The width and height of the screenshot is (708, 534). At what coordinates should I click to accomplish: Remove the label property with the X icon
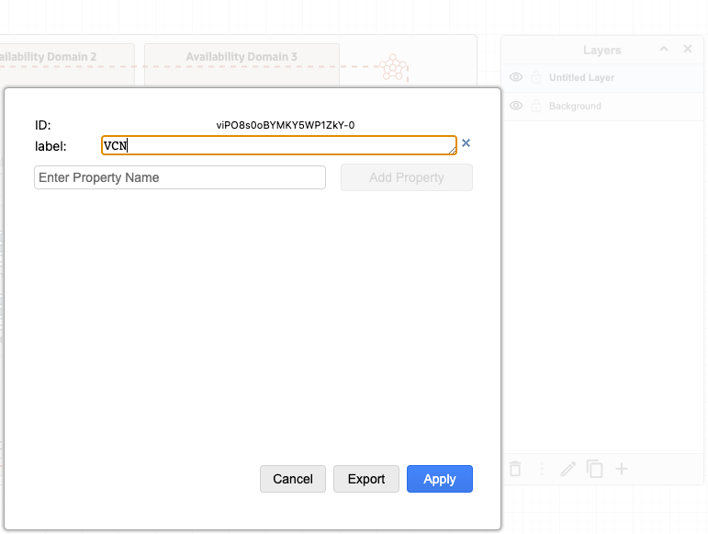pos(466,143)
